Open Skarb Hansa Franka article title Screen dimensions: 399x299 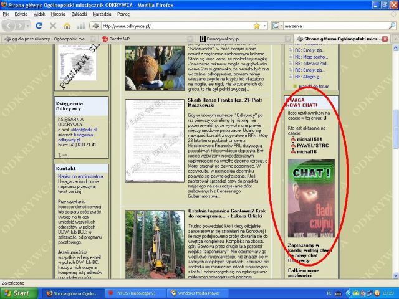[225, 102]
